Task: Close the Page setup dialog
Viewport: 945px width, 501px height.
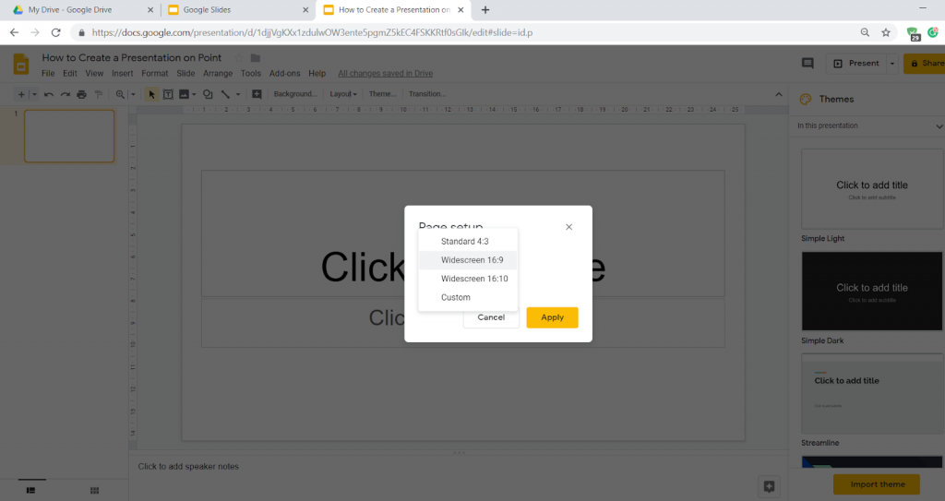Action: click(x=568, y=227)
